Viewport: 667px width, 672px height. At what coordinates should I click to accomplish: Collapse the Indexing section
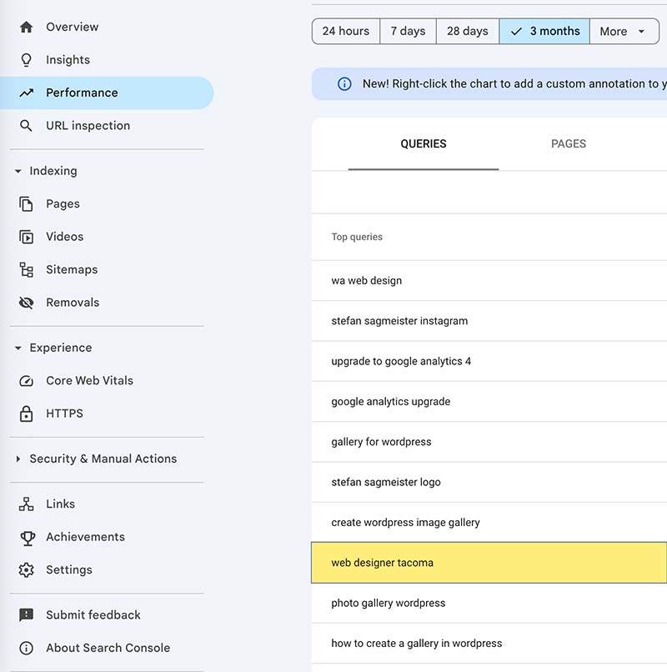[x=18, y=171]
